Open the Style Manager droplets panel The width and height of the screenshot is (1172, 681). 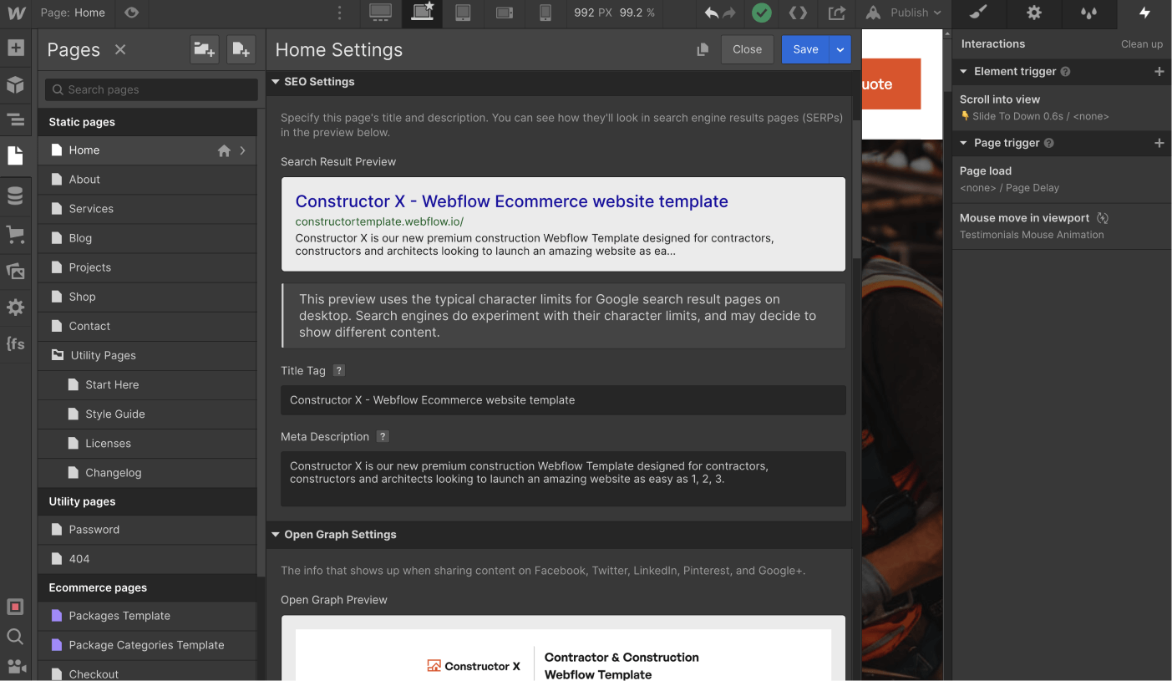click(1089, 13)
